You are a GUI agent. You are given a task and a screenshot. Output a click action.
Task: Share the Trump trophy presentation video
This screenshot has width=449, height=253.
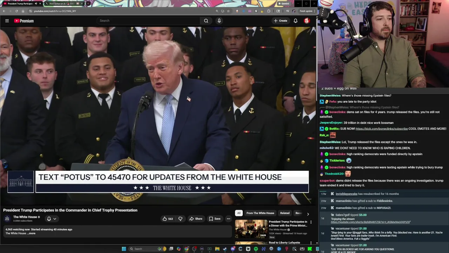pos(196,219)
